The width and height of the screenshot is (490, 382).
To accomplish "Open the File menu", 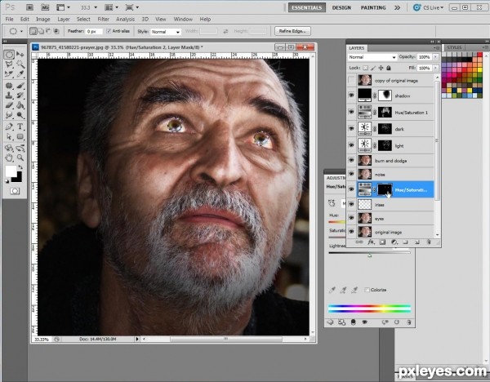I will (x=9, y=19).
